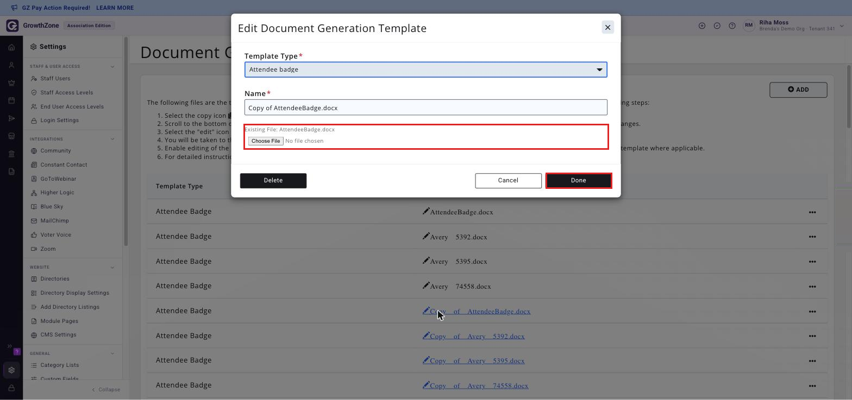
Task: Open the three-dot menu for Copy of AttendeeBadge.docx
Action: pos(812,312)
